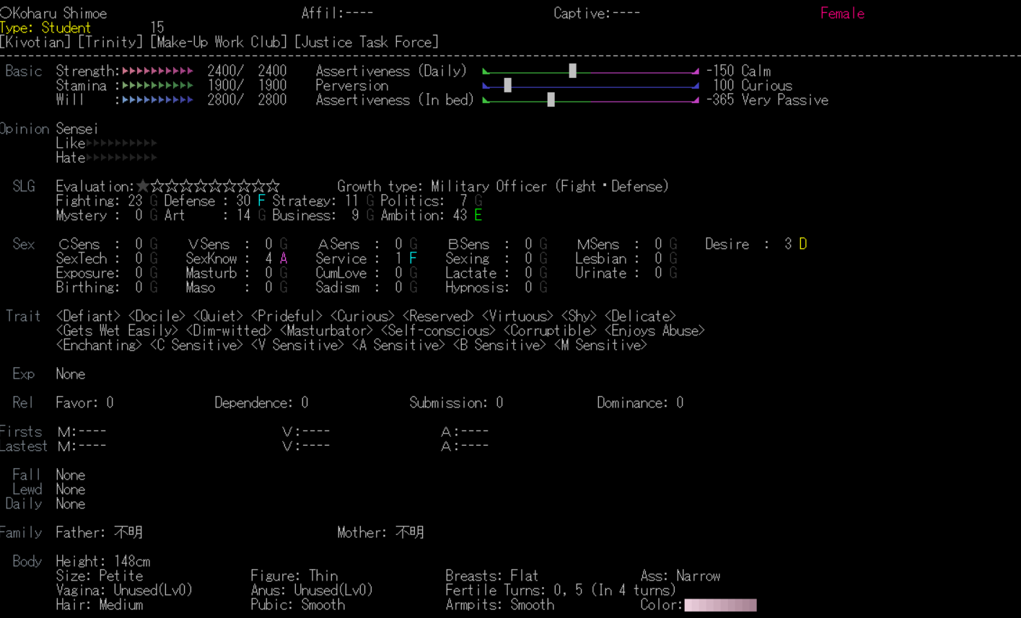Click the 'Size: Petite' entry
Viewport: 1021px width, 618px height.
(x=99, y=576)
